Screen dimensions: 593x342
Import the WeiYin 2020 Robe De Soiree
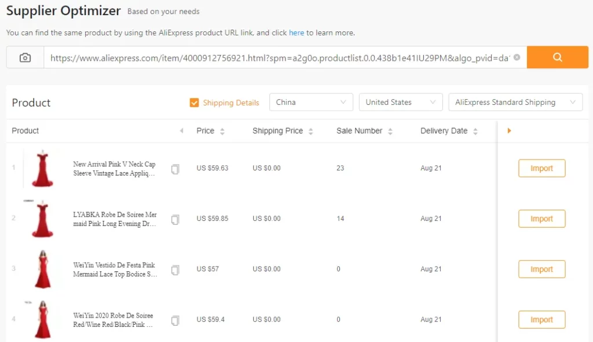pos(541,319)
